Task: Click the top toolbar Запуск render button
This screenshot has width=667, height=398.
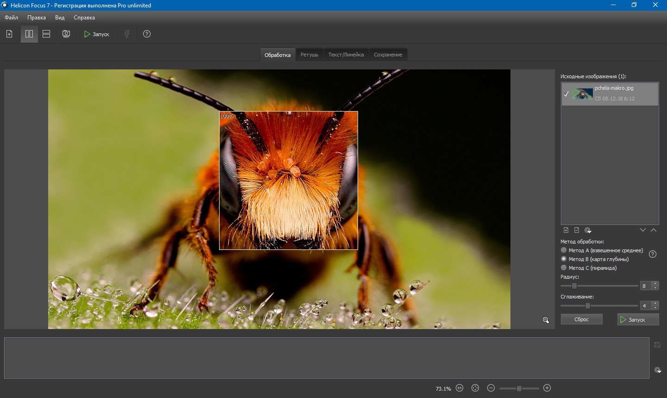Action: tap(97, 34)
